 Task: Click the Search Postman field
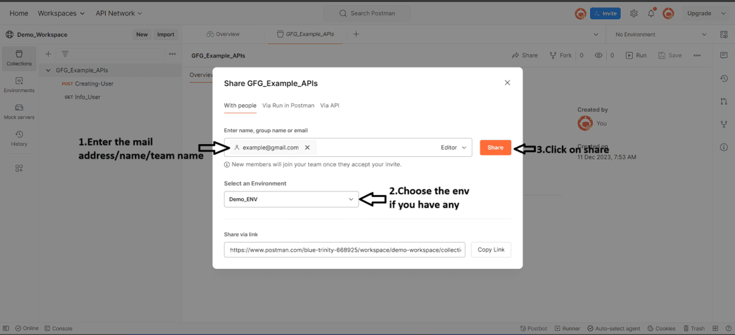[x=367, y=13]
